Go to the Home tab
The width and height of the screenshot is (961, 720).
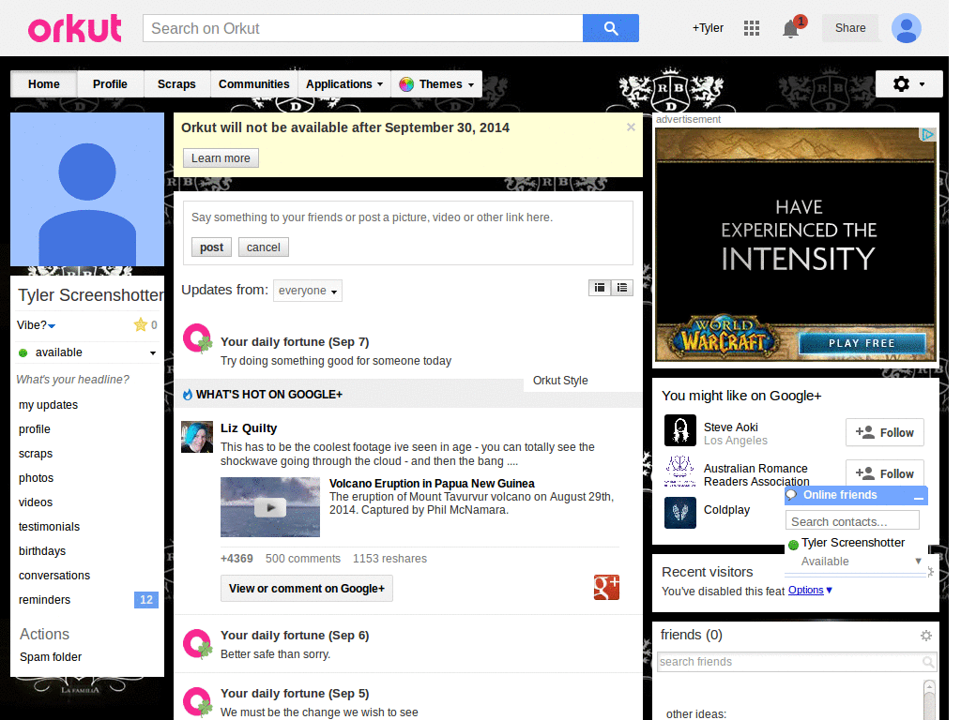tap(43, 83)
